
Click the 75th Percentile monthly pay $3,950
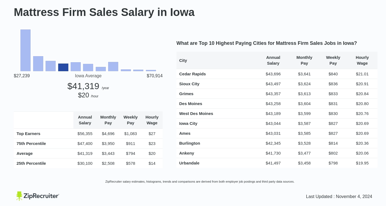click(x=108, y=144)
